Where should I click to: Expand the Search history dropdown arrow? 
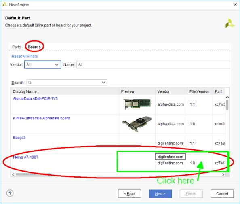[103, 83]
